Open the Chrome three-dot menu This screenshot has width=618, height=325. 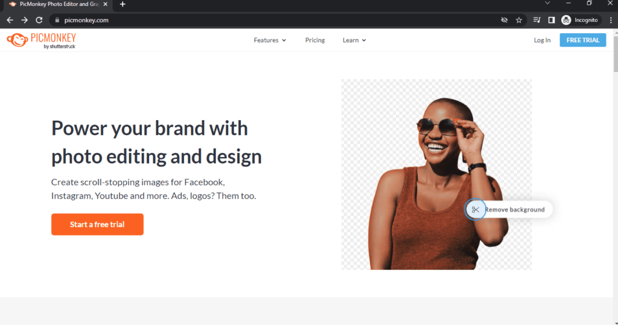pyautogui.click(x=611, y=20)
